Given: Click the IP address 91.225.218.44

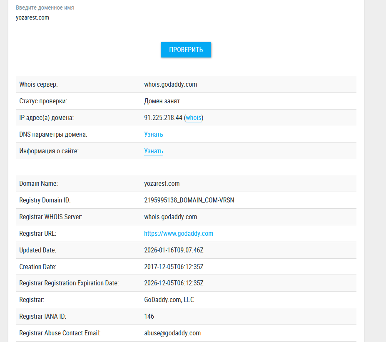Looking at the screenshot, I should pos(163,118).
